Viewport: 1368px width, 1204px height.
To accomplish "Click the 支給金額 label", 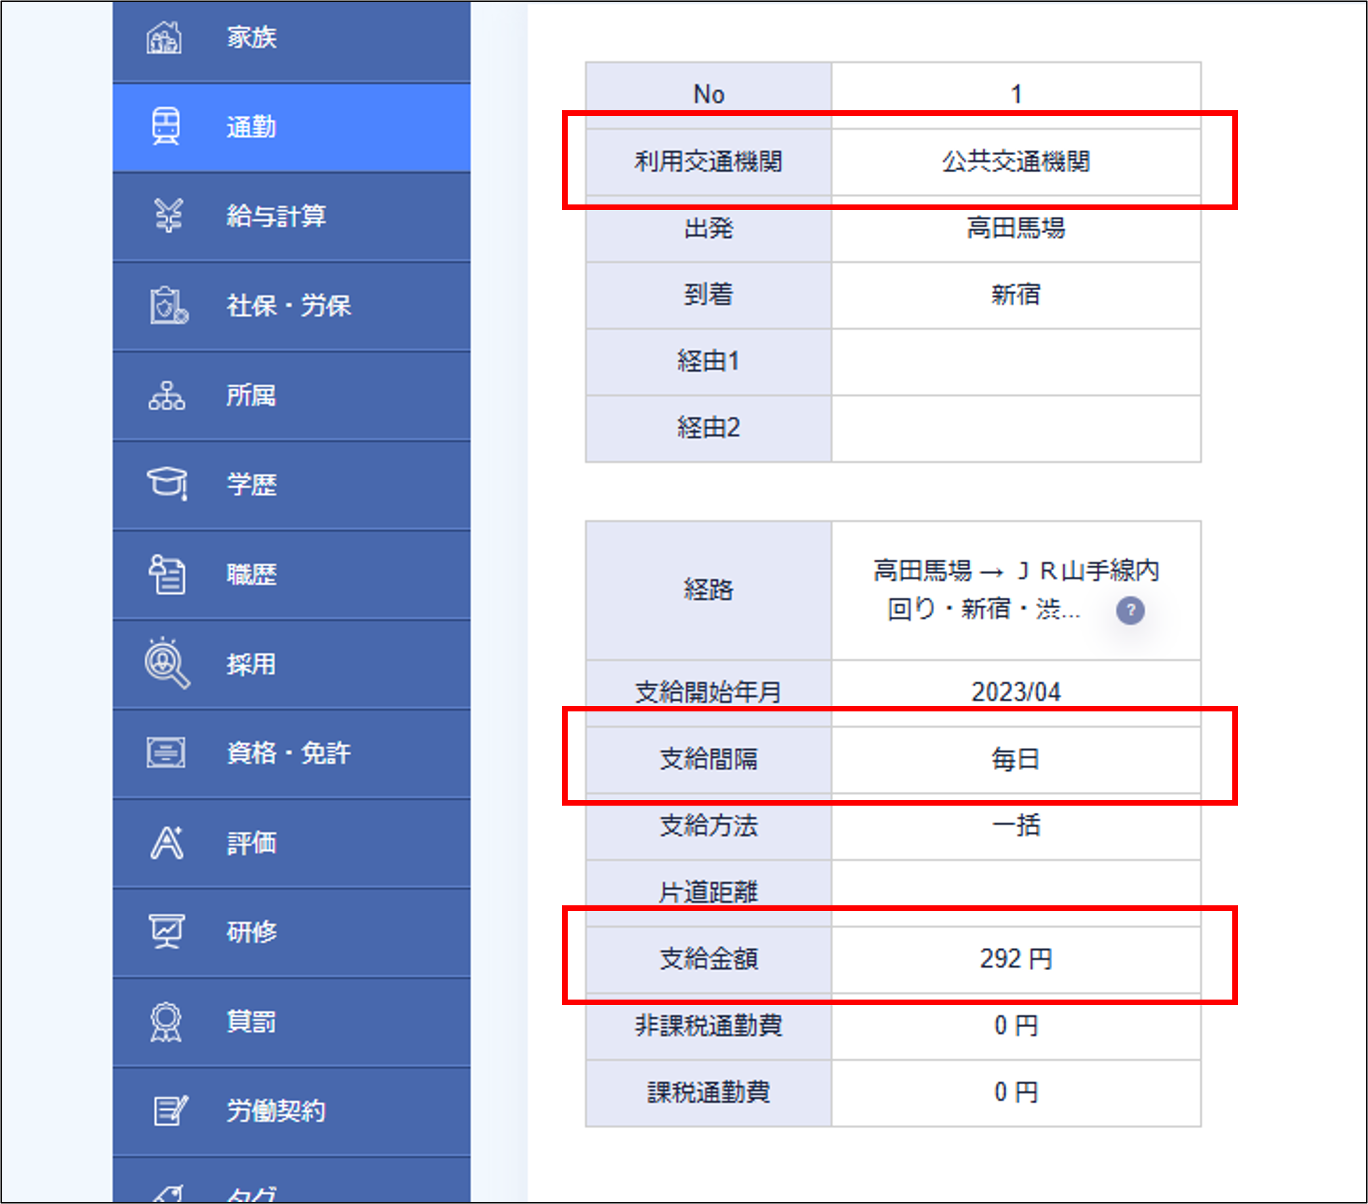I will (x=709, y=959).
